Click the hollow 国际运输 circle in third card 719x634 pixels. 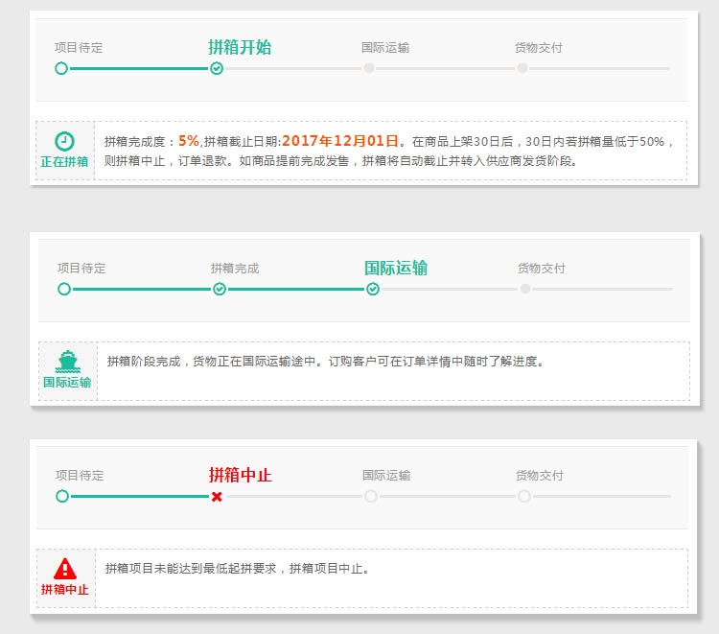coord(371,497)
